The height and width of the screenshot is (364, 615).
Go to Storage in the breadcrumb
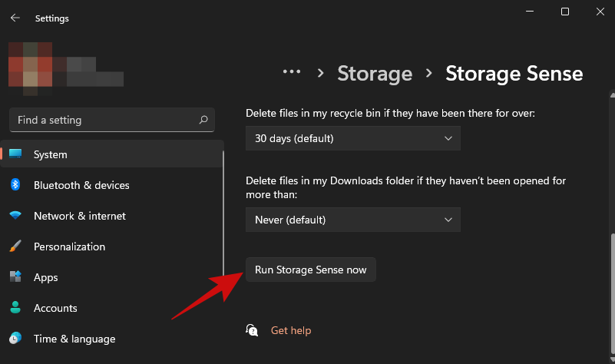[x=375, y=74]
